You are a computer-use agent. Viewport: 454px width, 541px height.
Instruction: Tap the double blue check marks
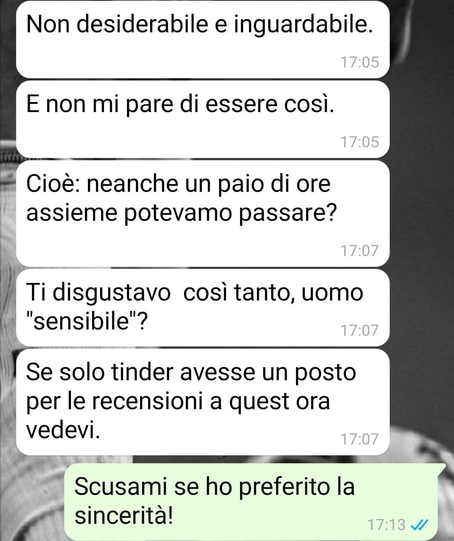click(x=418, y=524)
